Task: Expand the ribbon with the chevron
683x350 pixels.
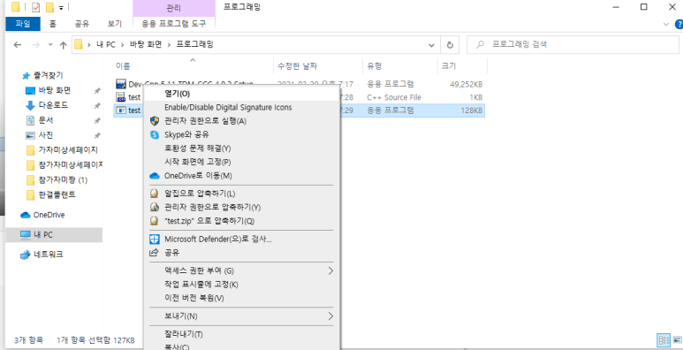Action: pyautogui.click(x=666, y=25)
